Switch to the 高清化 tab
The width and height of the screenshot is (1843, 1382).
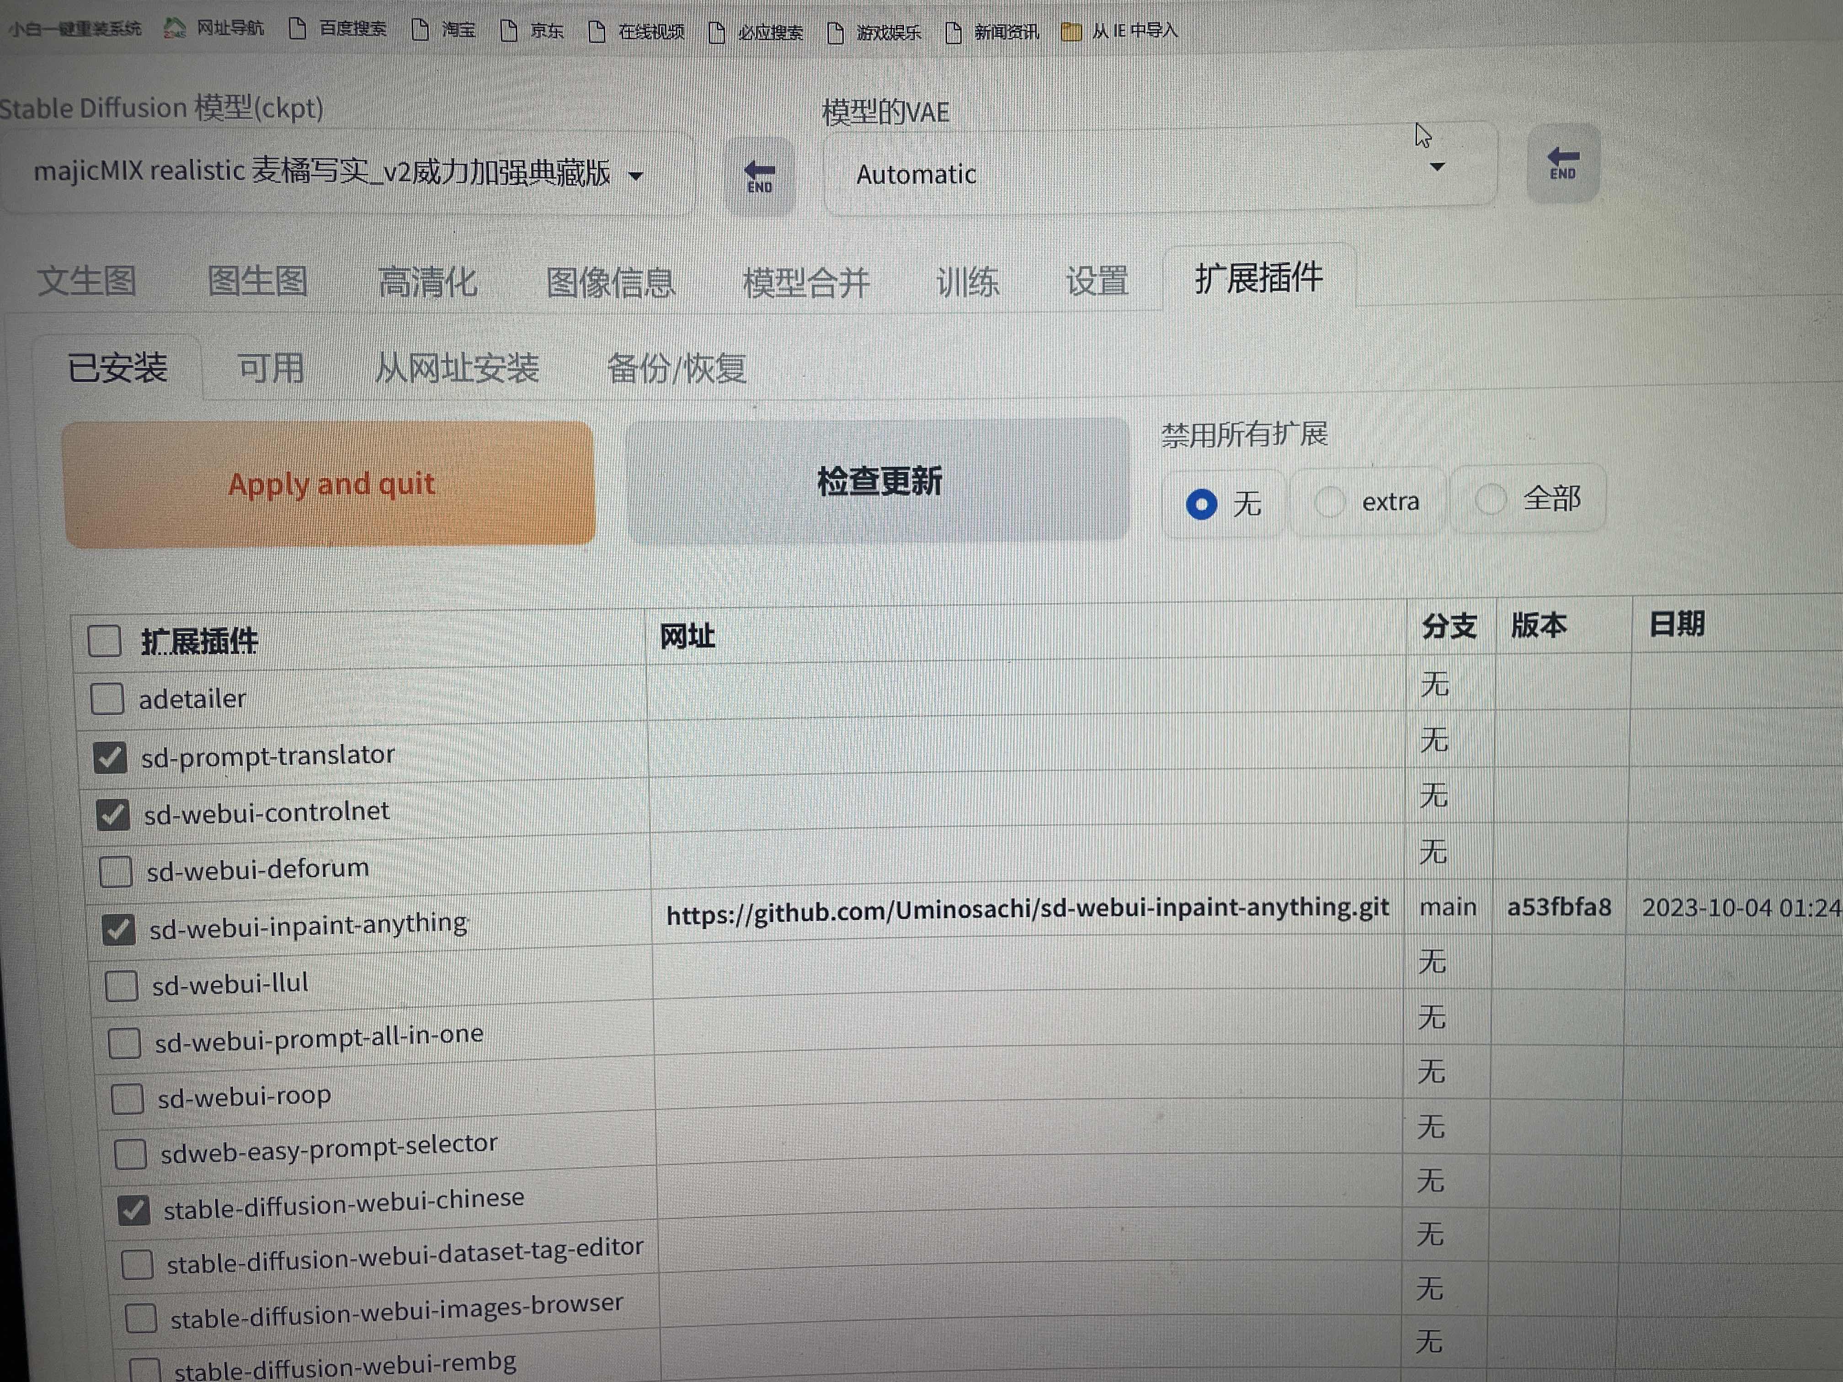coord(427,282)
